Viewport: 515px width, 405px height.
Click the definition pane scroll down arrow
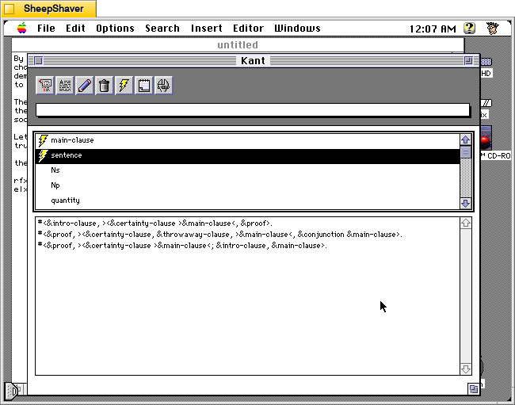click(x=465, y=369)
